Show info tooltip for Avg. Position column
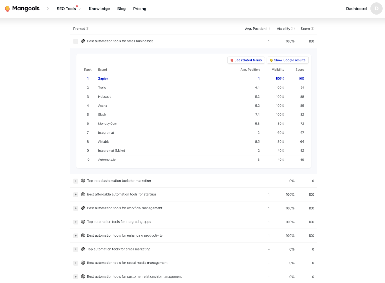 point(268,29)
